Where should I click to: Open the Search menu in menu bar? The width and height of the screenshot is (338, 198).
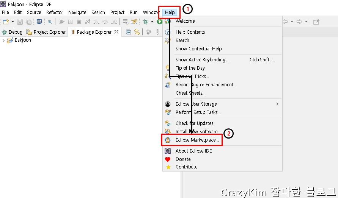[x=98, y=12]
